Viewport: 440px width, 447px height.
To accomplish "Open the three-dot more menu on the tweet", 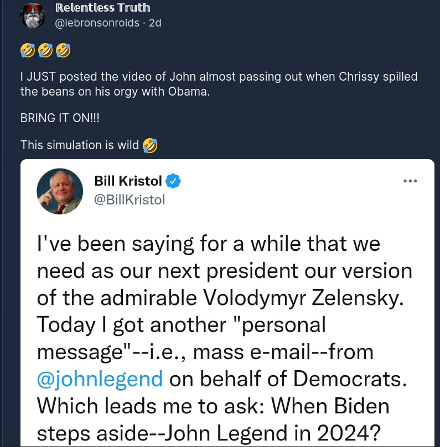I will click(x=410, y=181).
